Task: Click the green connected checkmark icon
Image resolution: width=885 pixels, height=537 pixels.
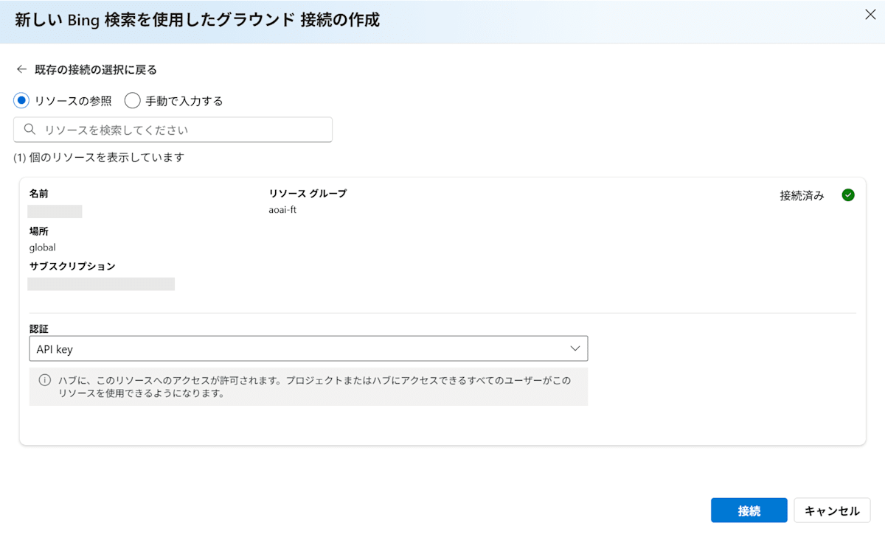Action: coord(848,195)
